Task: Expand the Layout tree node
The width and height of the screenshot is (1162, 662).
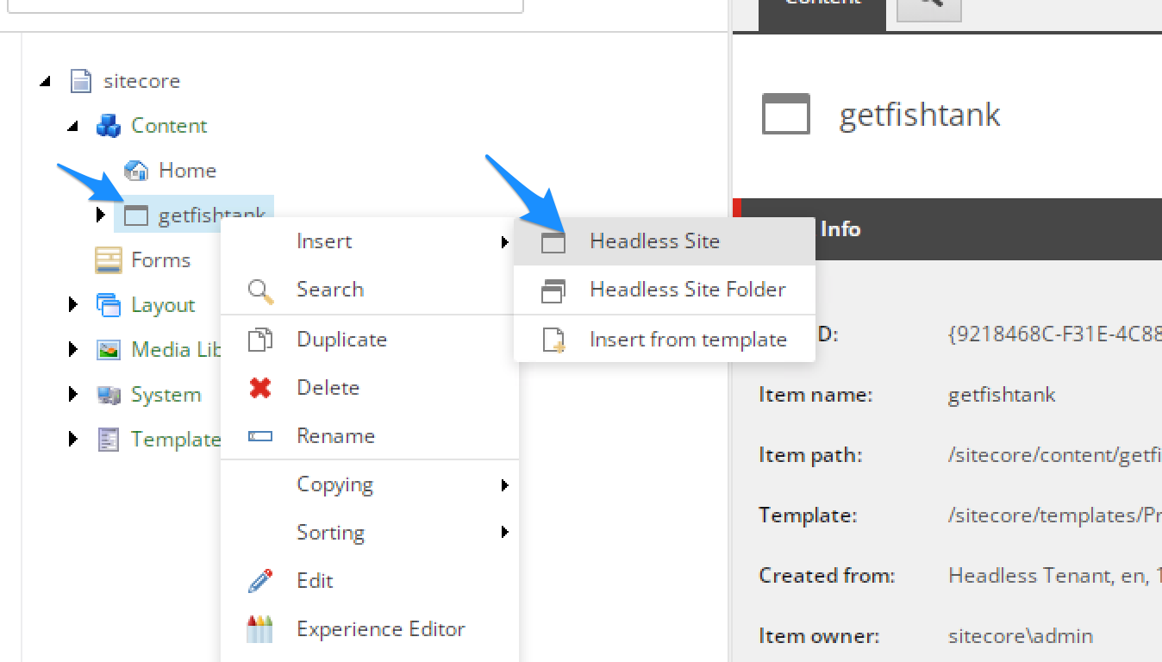Action: click(73, 305)
